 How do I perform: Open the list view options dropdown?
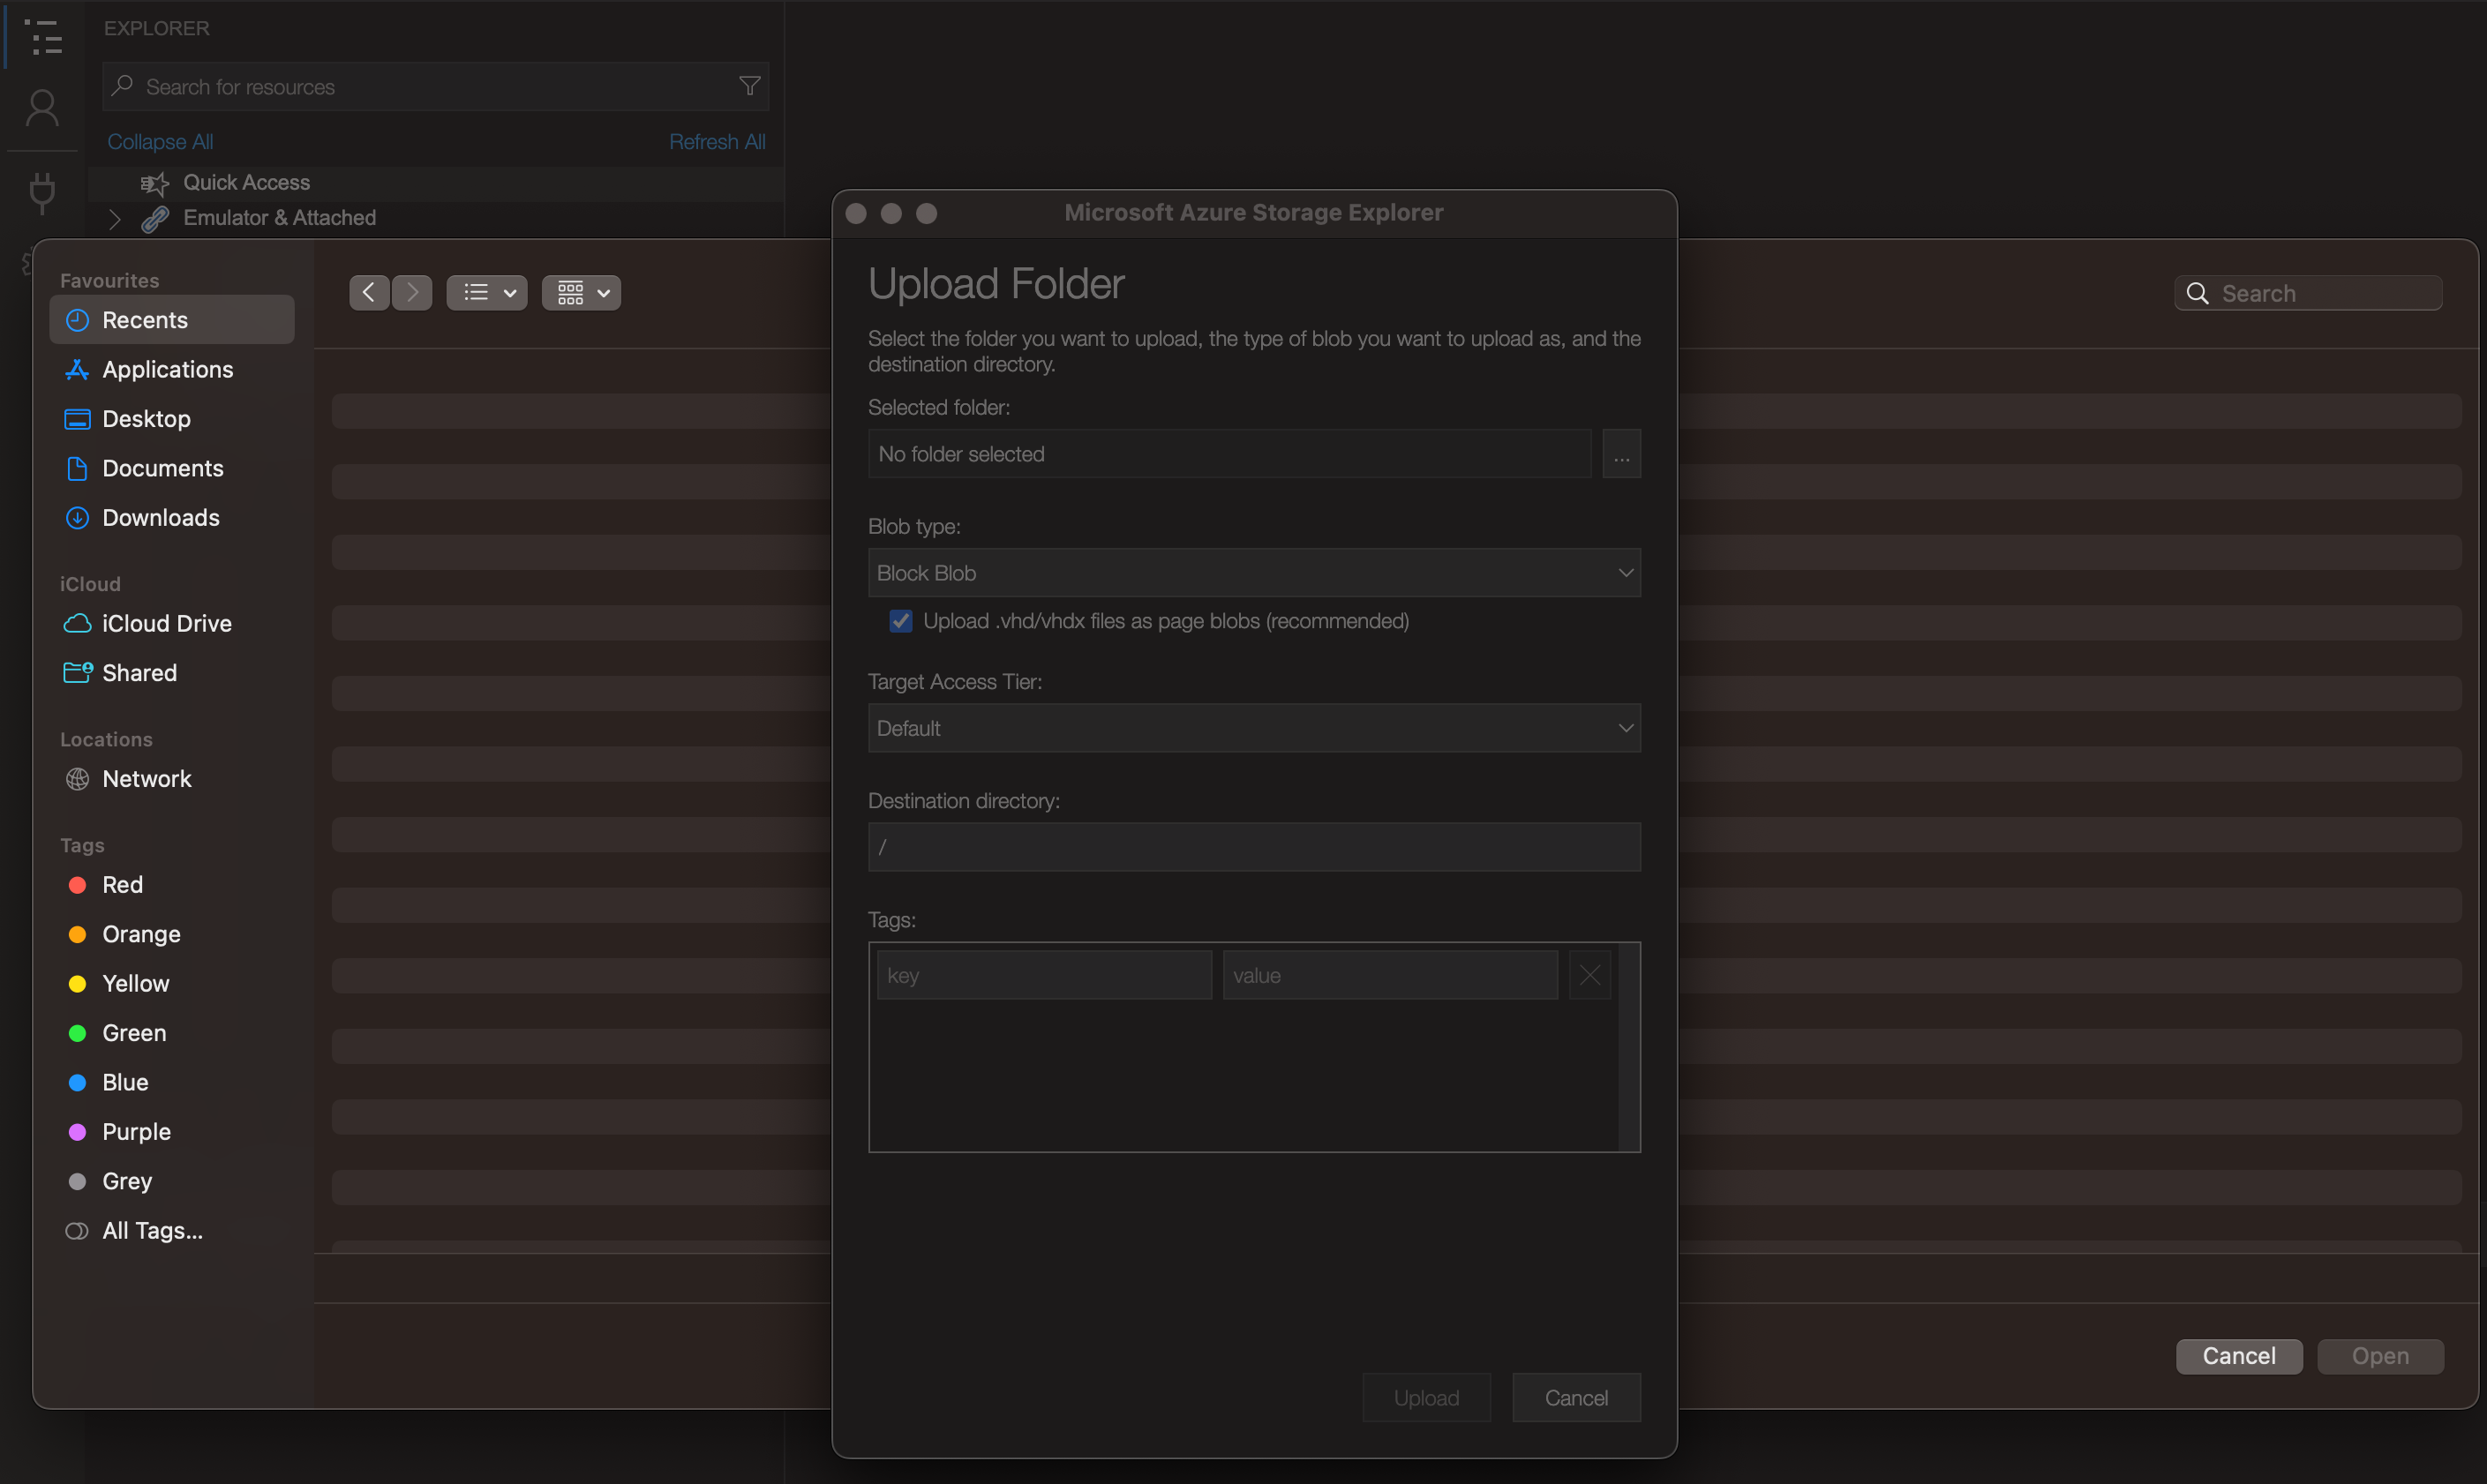pos(487,292)
